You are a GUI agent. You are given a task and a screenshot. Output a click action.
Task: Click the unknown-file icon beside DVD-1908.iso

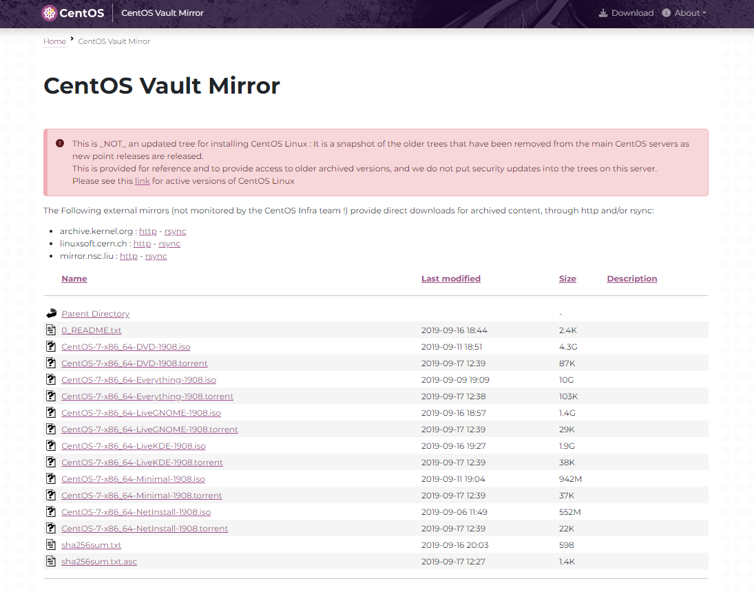click(x=51, y=346)
